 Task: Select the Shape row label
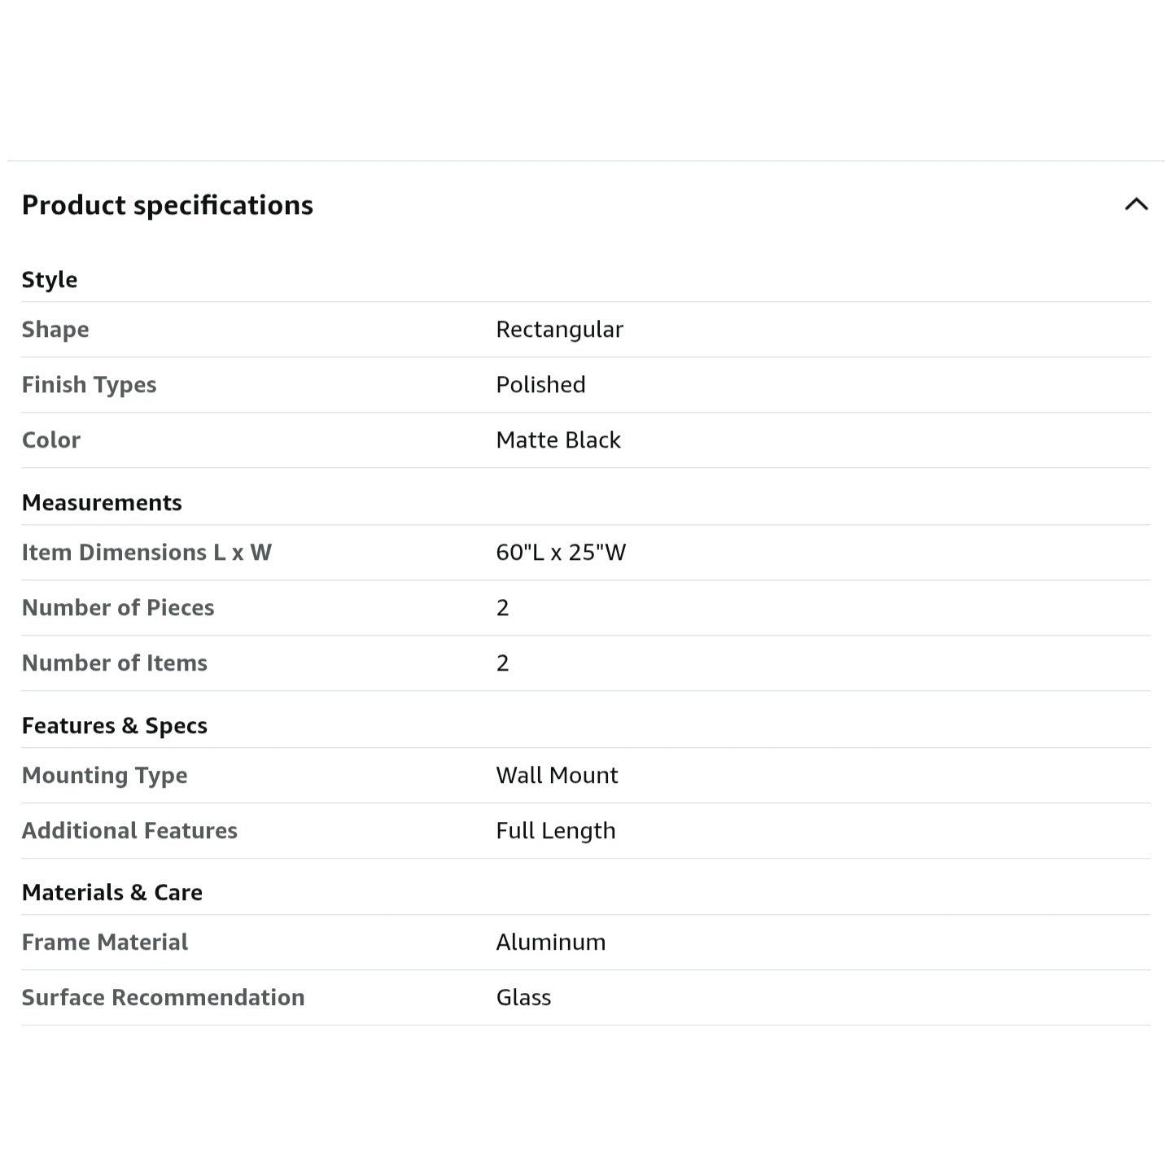pos(55,330)
